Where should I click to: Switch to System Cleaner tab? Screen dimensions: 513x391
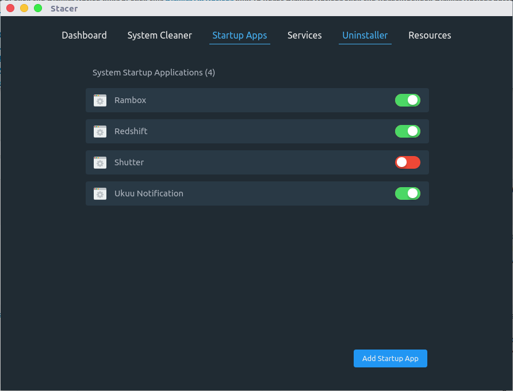tap(160, 35)
